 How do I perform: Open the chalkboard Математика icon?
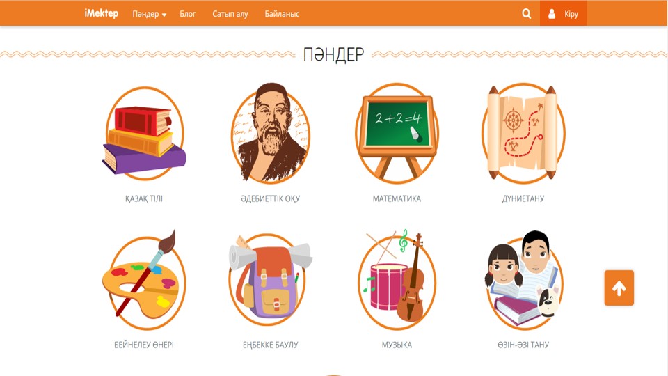[397, 134]
